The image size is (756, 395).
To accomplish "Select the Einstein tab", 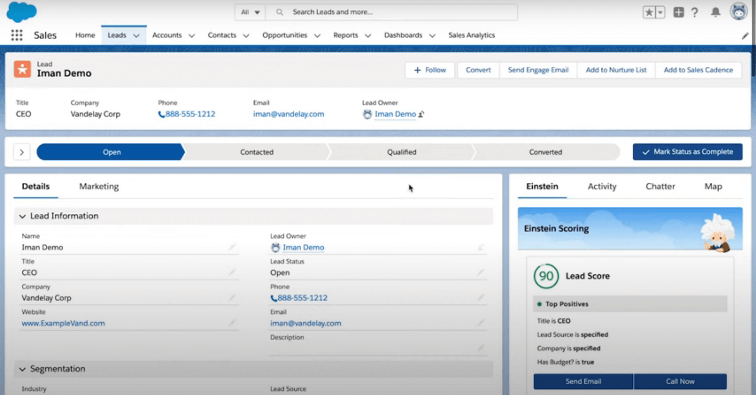I will (542, 186).
